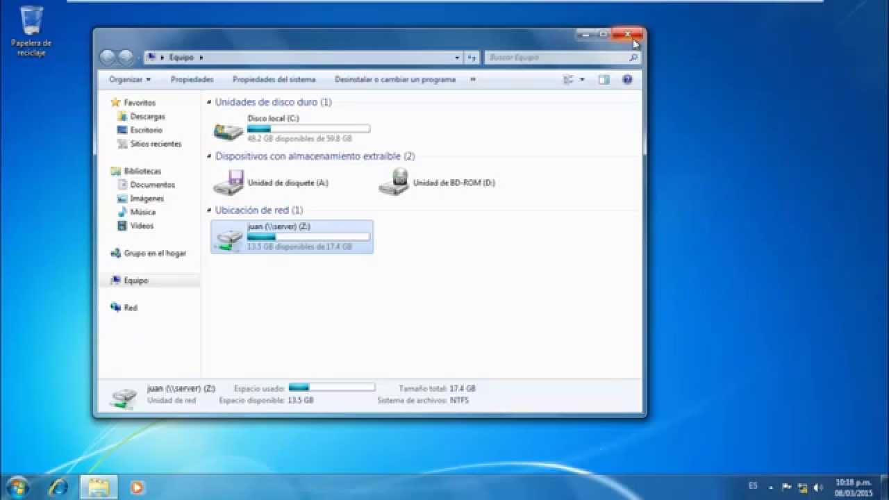Show the preview pane

(x=604, y=80)
